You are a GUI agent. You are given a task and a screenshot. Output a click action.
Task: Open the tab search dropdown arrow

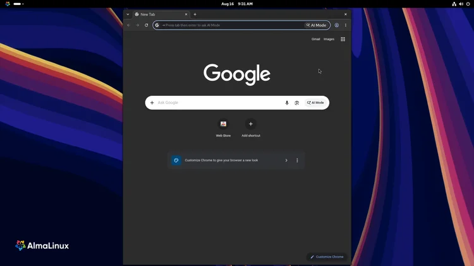tap(128, 14)
